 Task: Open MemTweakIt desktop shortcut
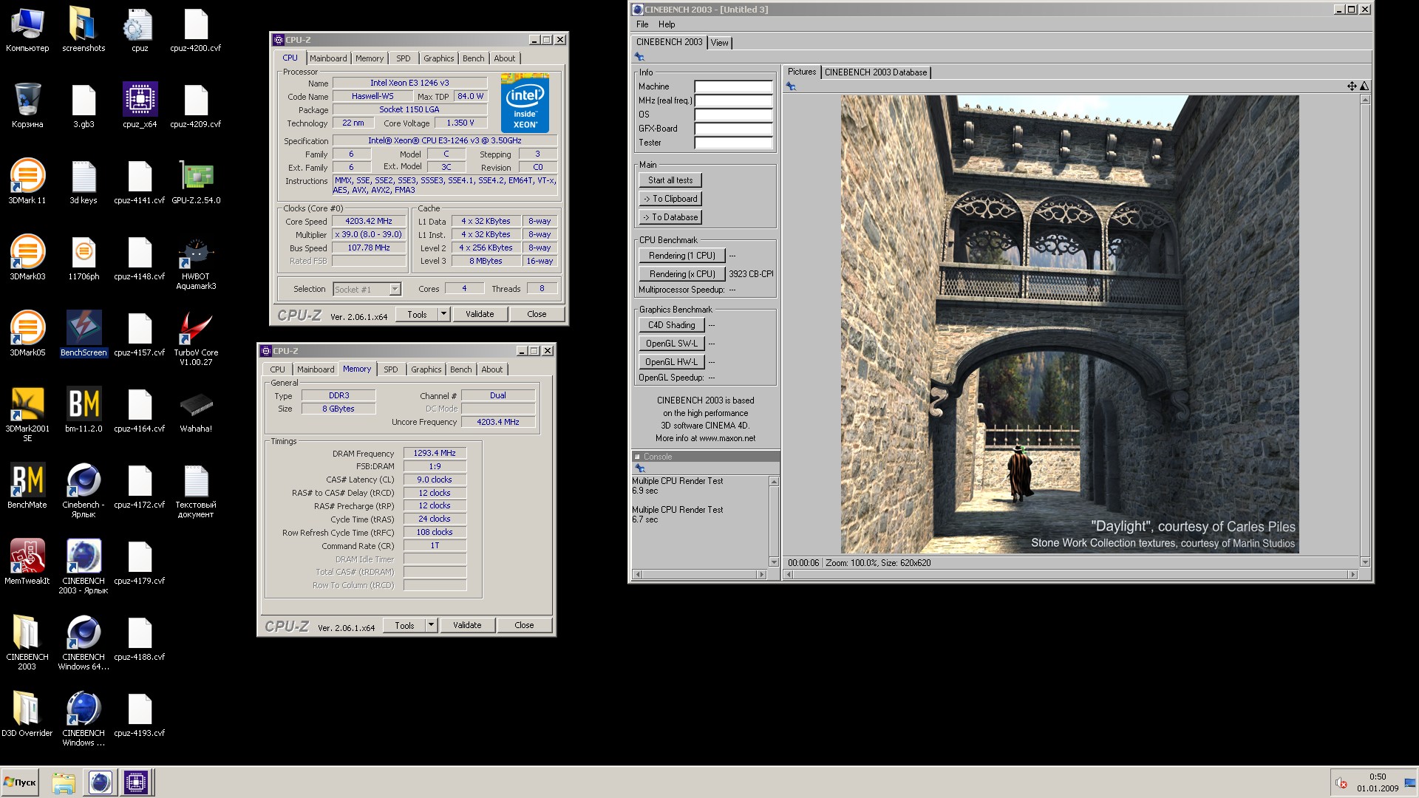coord(27,563)
